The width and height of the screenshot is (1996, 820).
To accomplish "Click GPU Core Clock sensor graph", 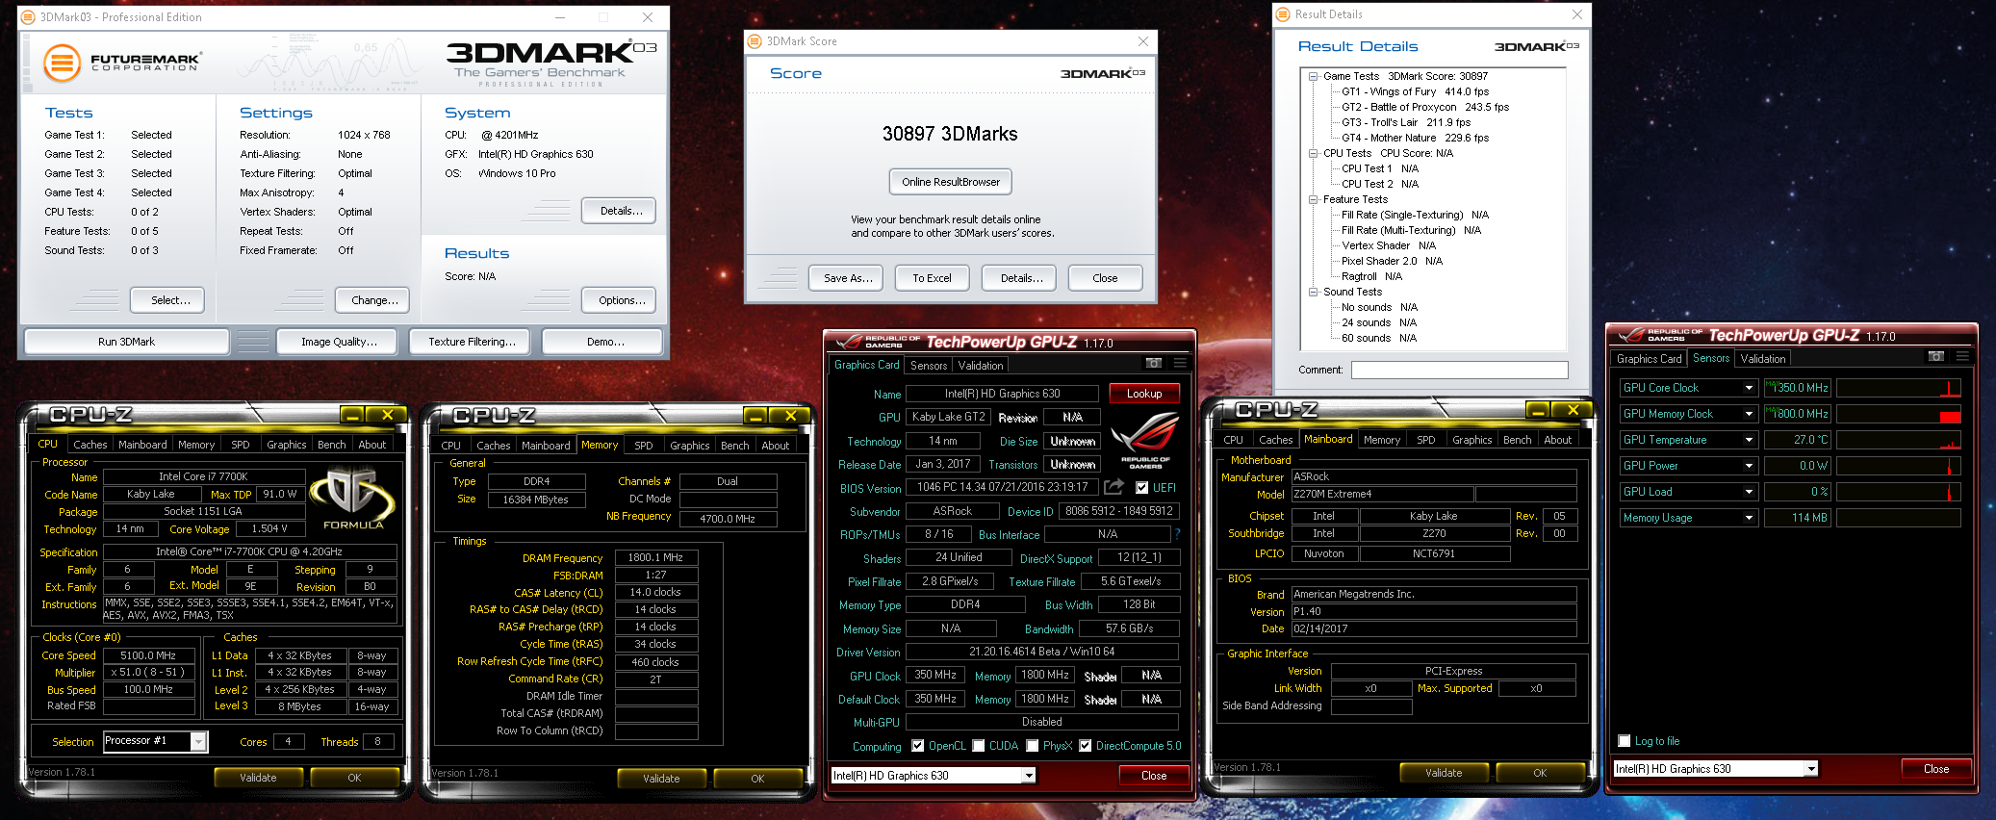I will tap(1898, 388).
